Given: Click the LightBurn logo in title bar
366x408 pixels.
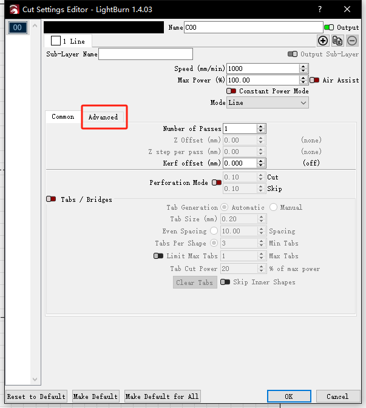Looking at the screenshot, I should coord(15,10).
